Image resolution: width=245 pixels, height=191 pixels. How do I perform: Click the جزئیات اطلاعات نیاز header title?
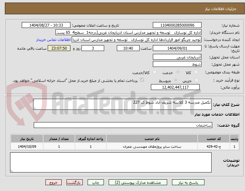pos(220,9)
